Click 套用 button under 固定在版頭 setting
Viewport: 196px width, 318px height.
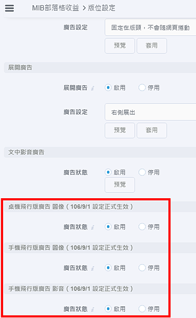[x=152, y=46]
